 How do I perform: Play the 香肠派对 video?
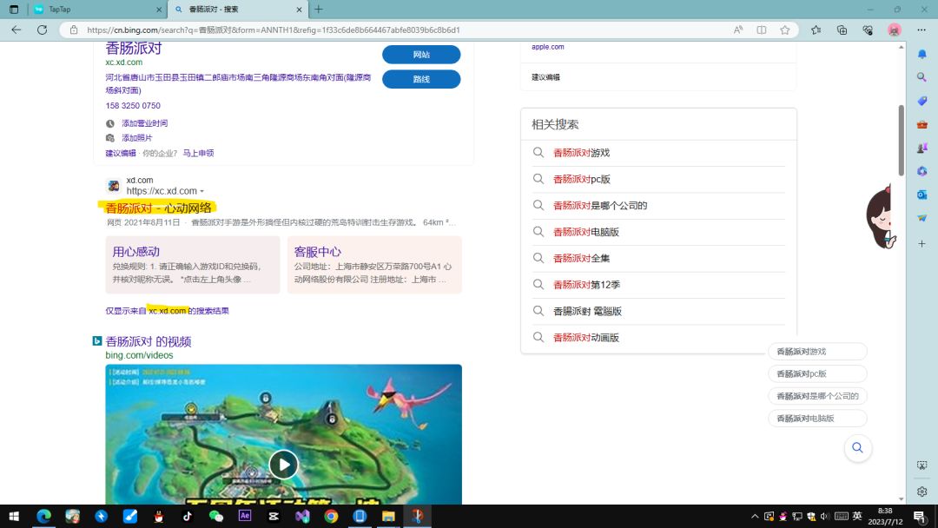pyautogui.click(x=283, y=464)
